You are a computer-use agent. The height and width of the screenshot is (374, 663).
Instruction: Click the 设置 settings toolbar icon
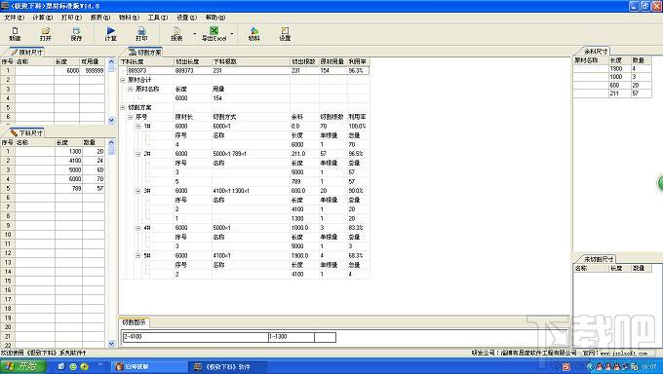(285, 34)
